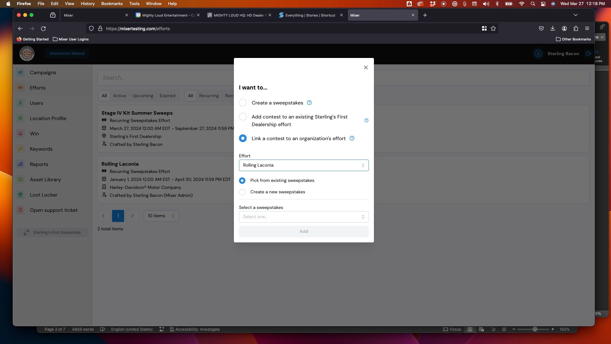Open the Effort dropdown showing Rolling Laconia
This screenshot has width=611, height=344.
(304, 165)
